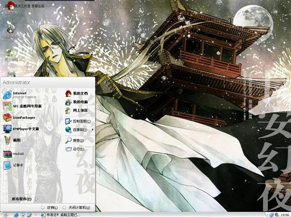The image size is (291, 218).
Task: Open 搜索(S) search entry
Action: (x=75, y=140)
